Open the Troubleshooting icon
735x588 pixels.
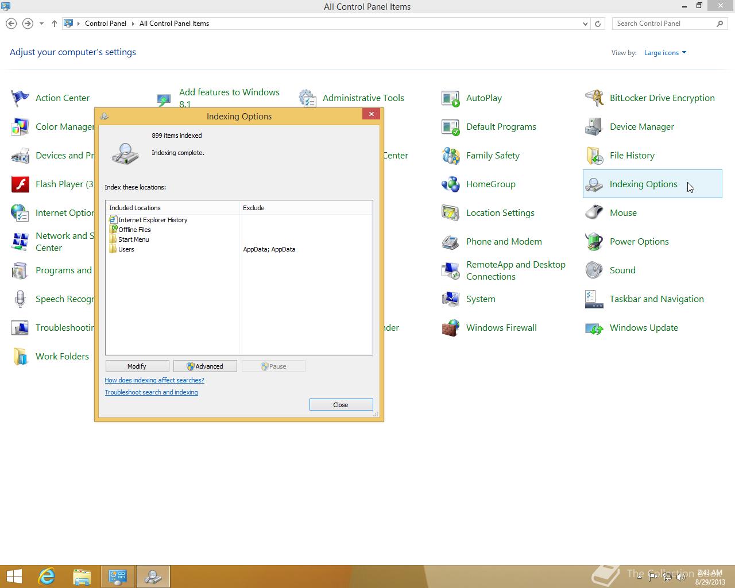coord(20,328)
